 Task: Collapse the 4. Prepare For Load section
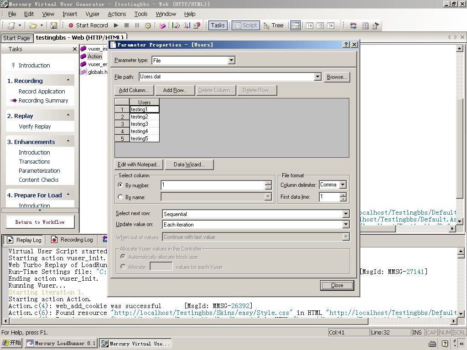68,195
